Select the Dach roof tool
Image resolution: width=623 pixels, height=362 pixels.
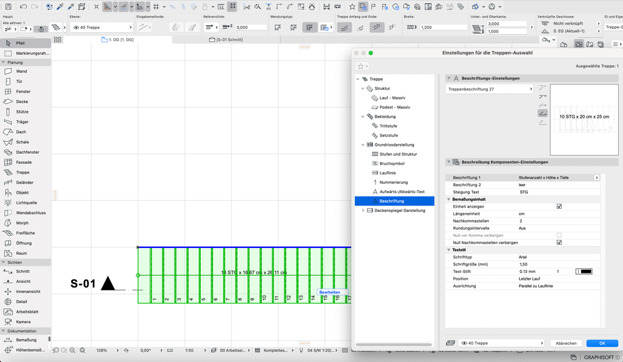pos(21,132)
